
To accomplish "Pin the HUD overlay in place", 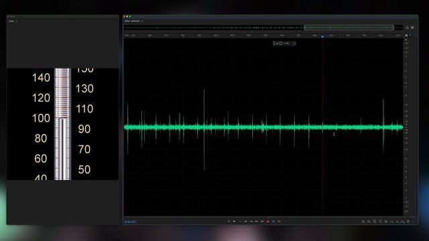I will 294,43.
